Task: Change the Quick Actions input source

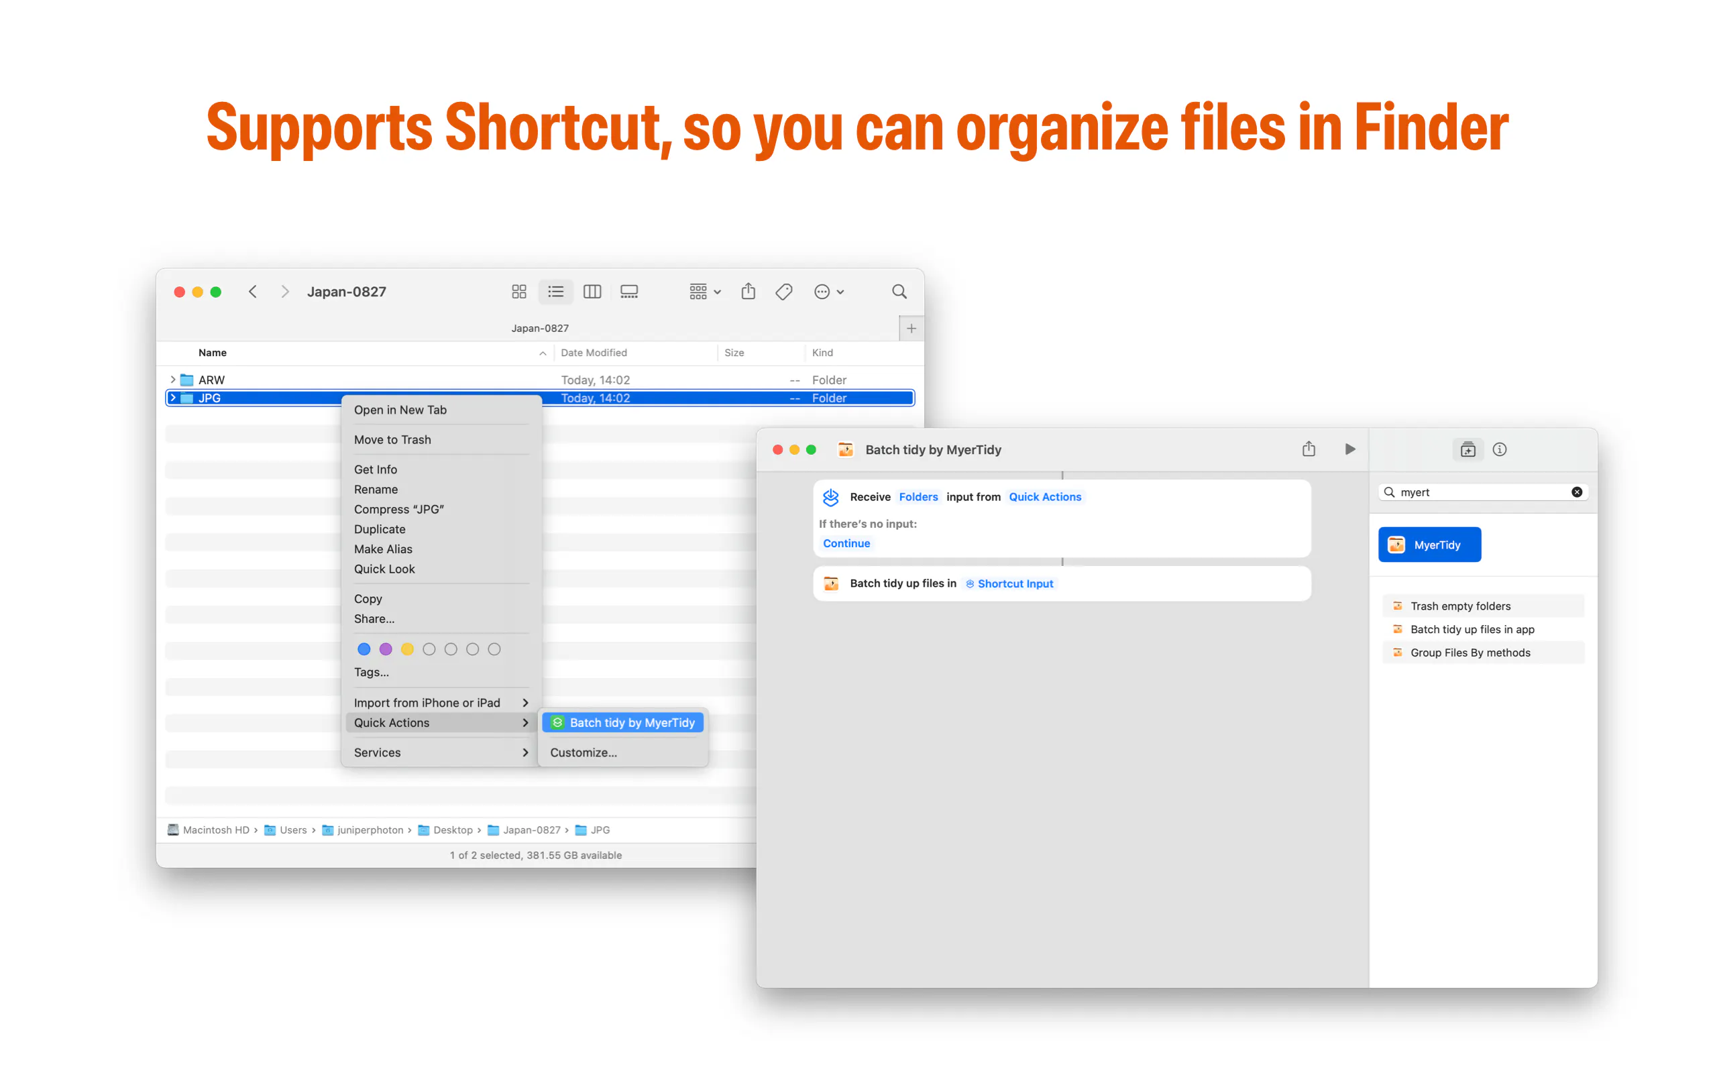Action: [x=1044, y=497]
